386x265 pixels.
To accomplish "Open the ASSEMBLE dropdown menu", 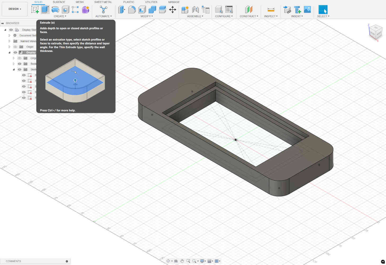I will pos(195,16).
